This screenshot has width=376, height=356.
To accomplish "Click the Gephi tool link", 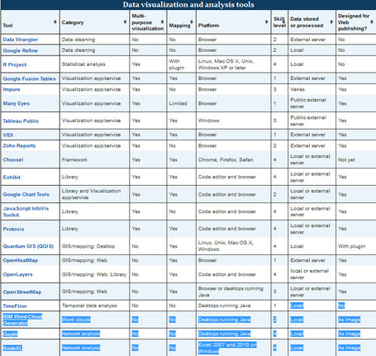I will click(10, 334).
